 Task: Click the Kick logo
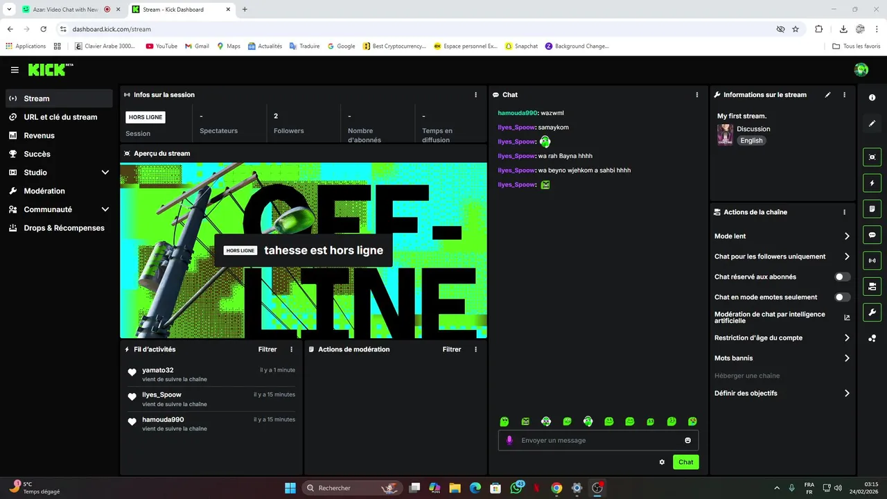tap(51, 69)
